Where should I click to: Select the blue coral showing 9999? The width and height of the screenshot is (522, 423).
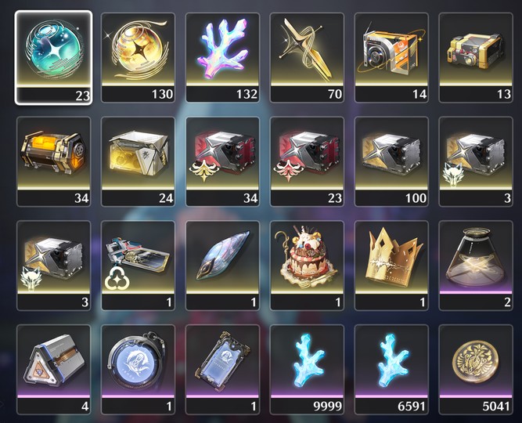click(307, 370)
